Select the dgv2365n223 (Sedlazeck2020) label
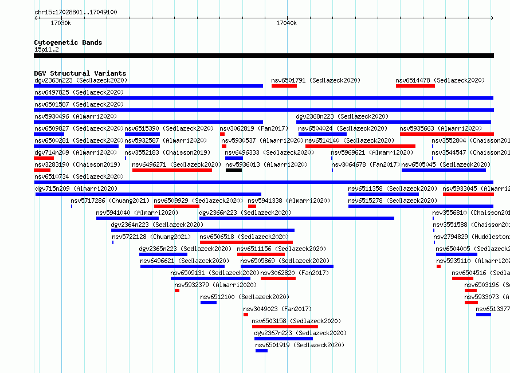This screenshot has width=510, height=373. click(x=186, y=249)
